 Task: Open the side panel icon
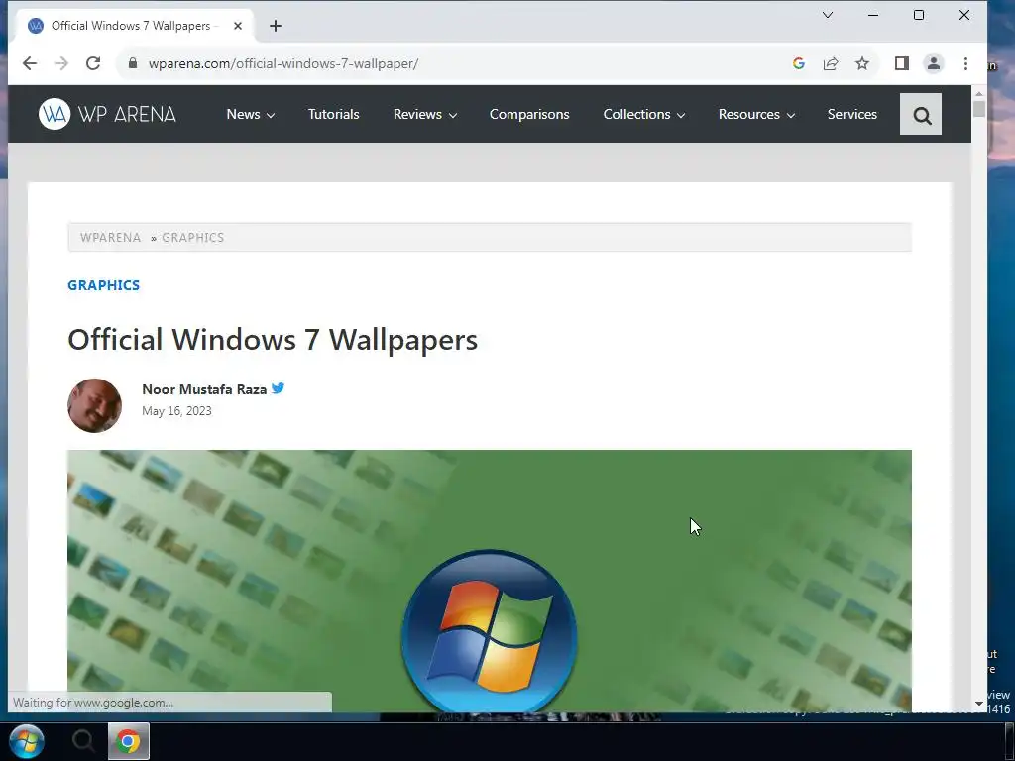tap(902, 63)
